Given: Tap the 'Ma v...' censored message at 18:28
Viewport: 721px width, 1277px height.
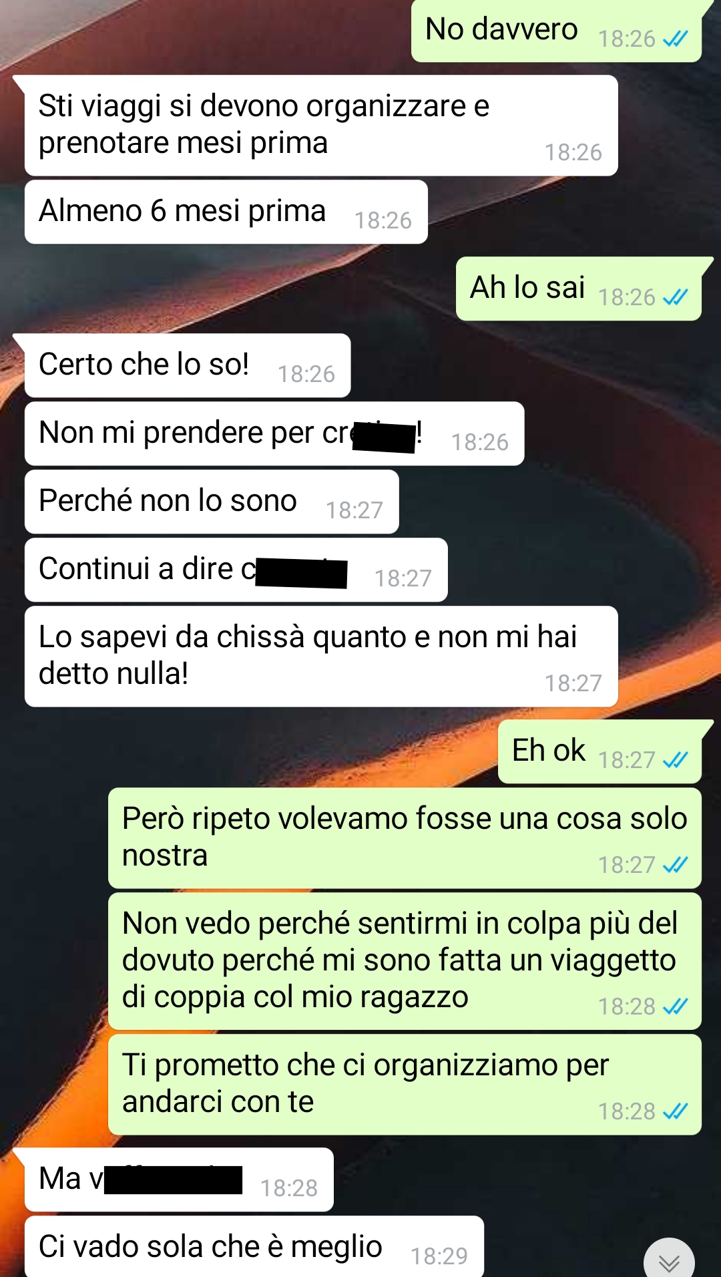Looking at the screenshot, I should coord(179,1179).
